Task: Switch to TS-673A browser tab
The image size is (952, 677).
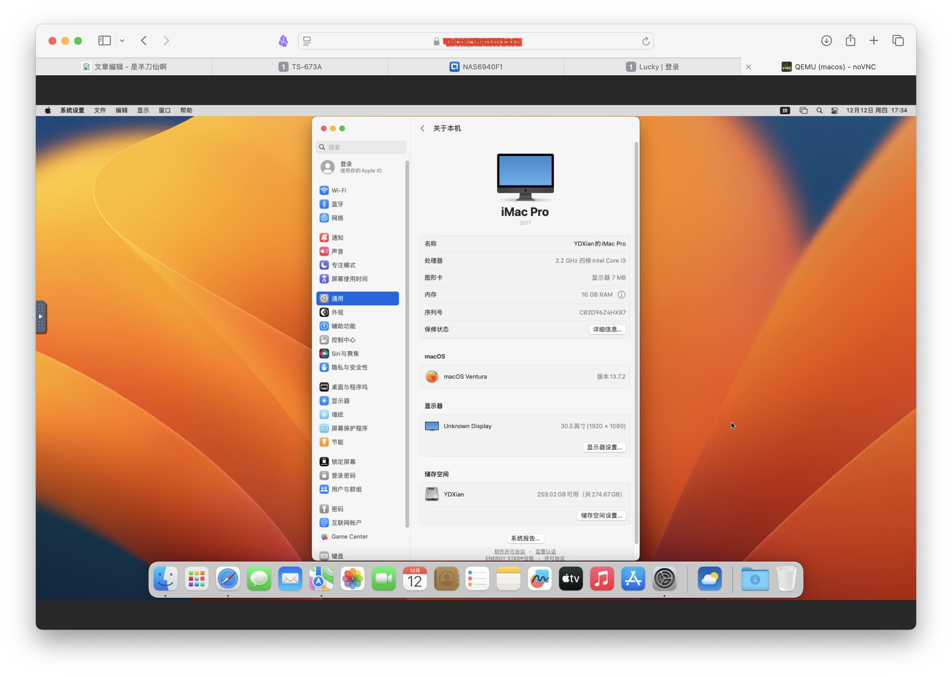Action: [300, 67]
